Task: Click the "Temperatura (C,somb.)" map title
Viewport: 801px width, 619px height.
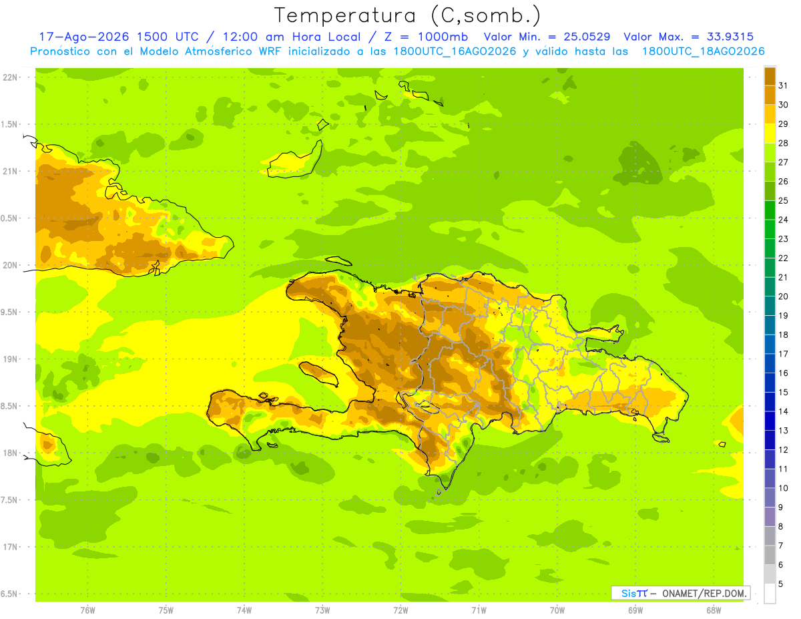Action: [x=408, y=15]
